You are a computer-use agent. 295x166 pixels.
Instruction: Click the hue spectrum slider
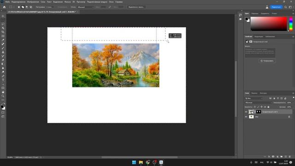point(291,24)
